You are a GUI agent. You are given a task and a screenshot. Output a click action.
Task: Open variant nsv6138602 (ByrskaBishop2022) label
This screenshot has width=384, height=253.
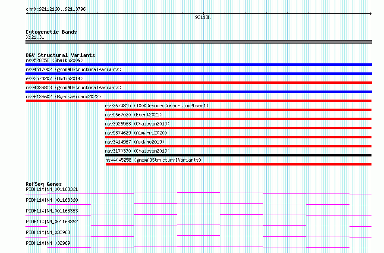point(63,97)
